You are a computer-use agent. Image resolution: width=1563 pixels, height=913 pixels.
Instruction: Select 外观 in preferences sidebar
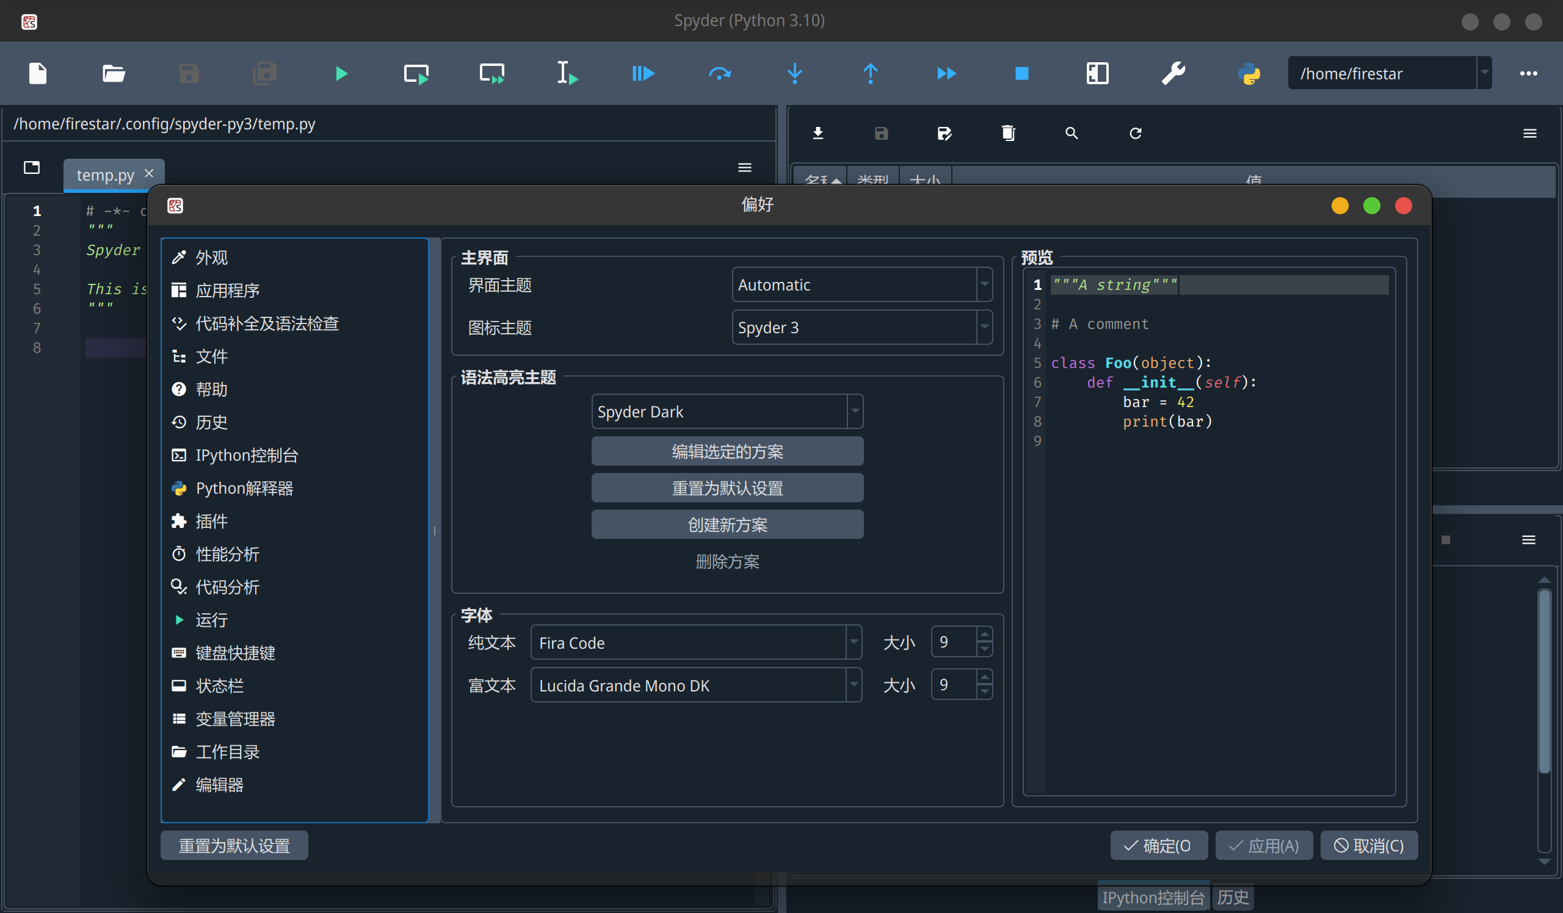[x=294, y=257]
